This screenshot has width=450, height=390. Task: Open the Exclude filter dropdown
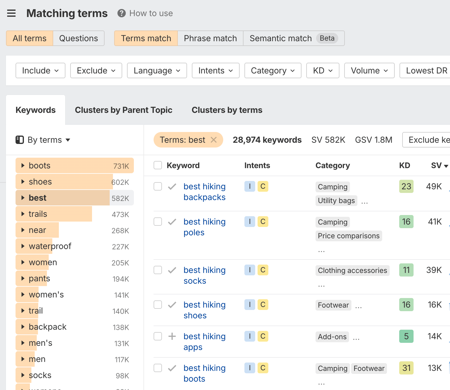(96, 70)
